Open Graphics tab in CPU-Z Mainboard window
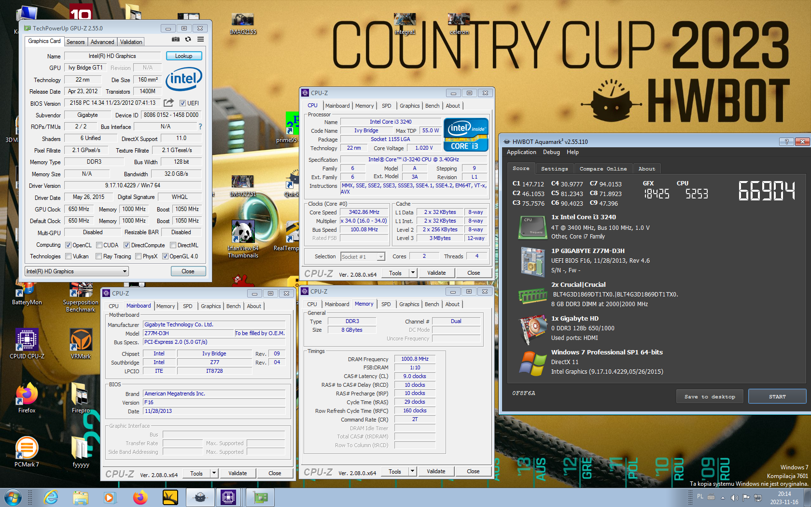811x507 pixels. [x=211, y=306]
